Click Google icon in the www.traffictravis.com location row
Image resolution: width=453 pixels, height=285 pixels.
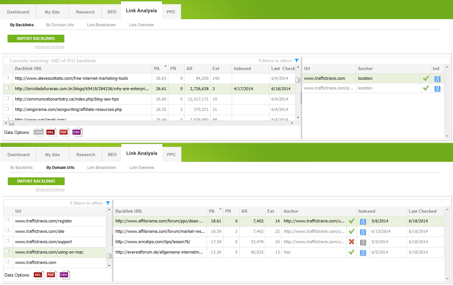[x=437, y=79]
